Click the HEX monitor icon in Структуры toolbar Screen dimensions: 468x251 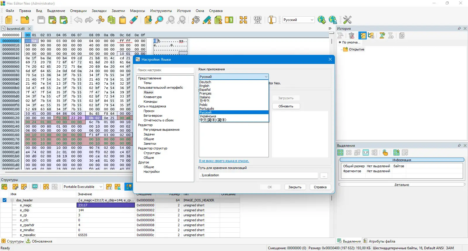[35, 187]
